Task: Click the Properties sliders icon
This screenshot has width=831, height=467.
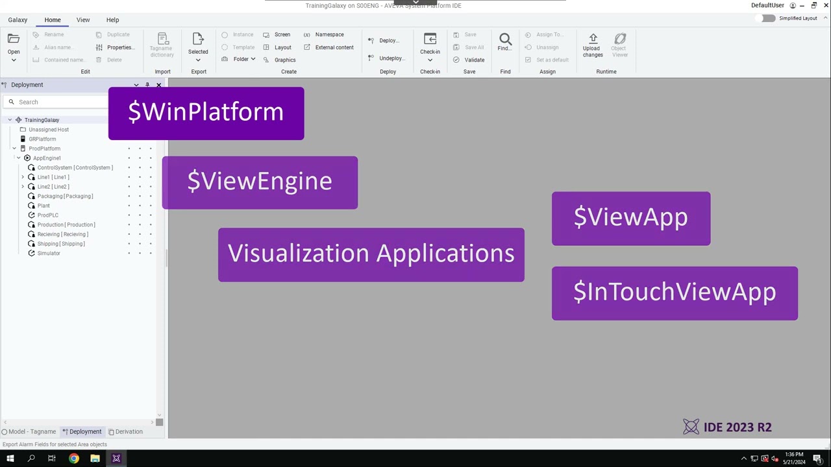Action: pyautogui.click(x=99, y=47)
